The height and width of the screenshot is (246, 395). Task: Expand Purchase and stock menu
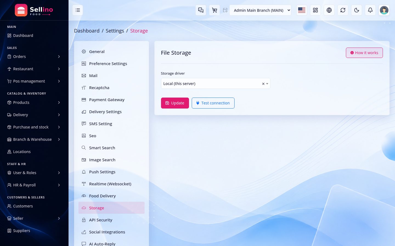(x=34, y=127)
